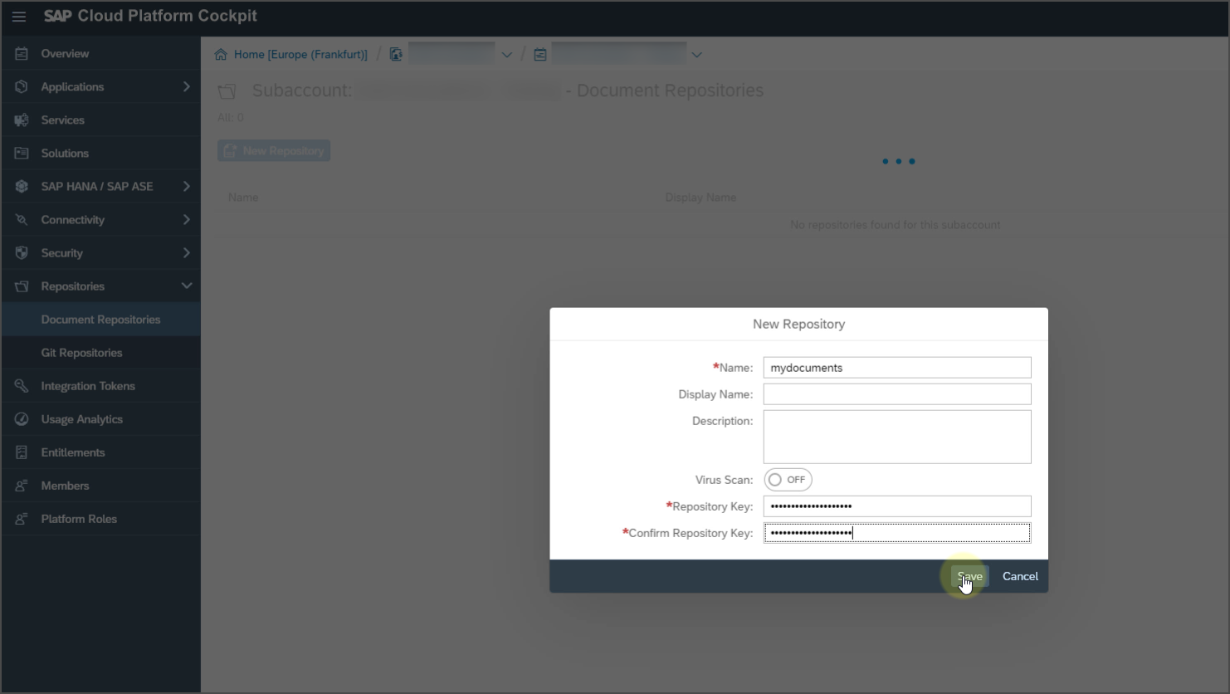Click the Connectivity plug icon

click(x=21, y=218)
